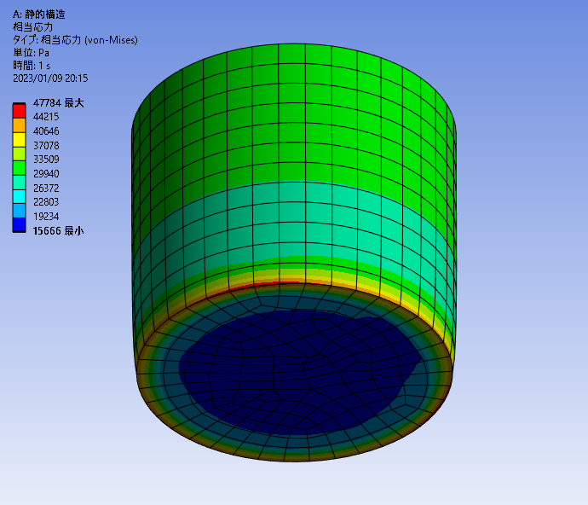The height and width of the screenshot is (505, 588).
Task: Click the orange legend color band
Action: (x=19, y=125)
